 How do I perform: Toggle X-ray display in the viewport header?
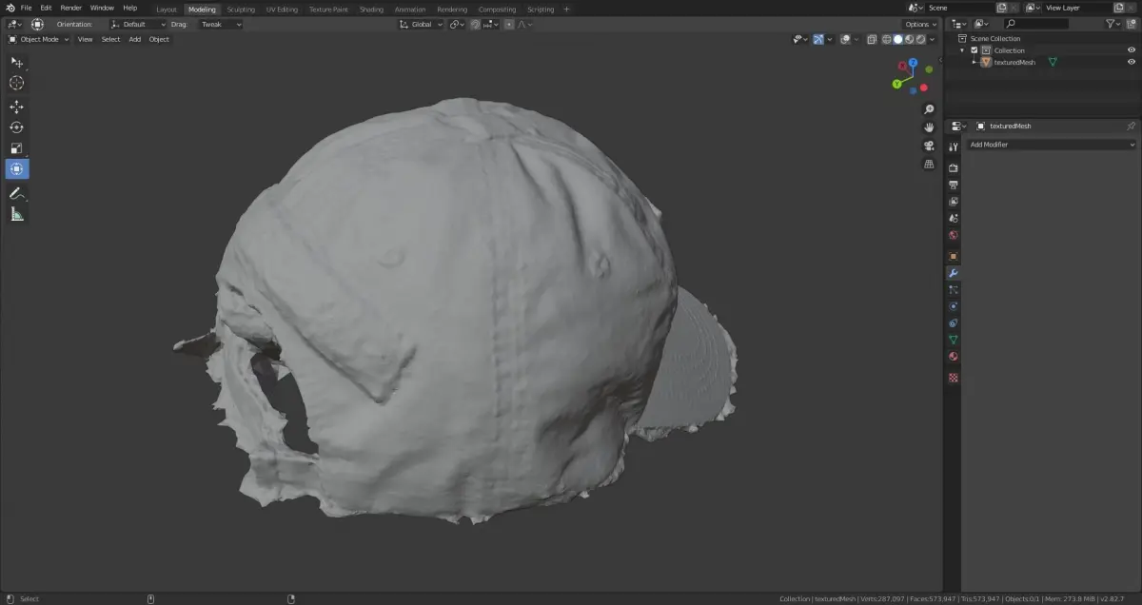(871, 39)
